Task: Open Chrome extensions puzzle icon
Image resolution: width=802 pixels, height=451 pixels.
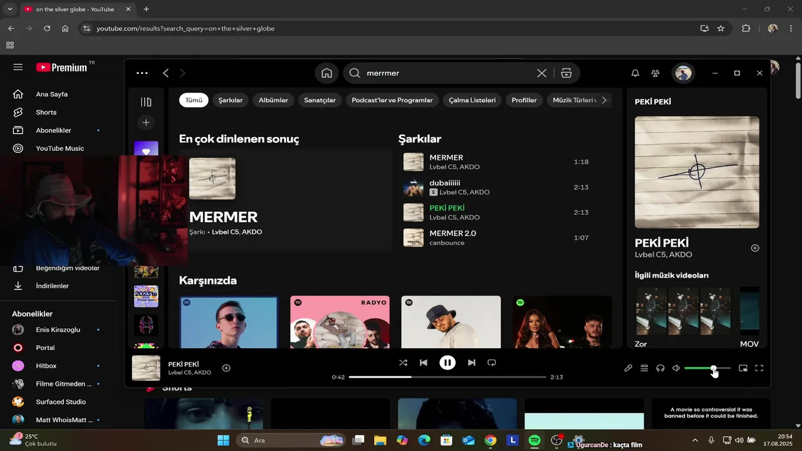Action: pyautogui.click(x=746, y=28)
